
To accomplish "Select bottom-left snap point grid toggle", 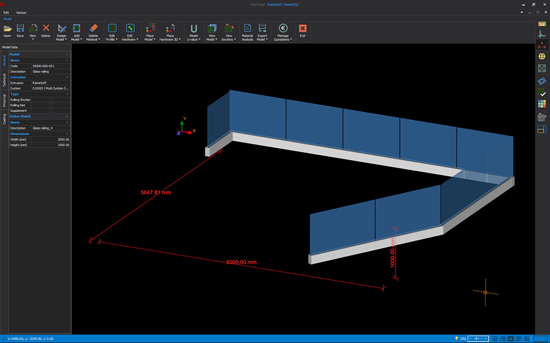I will tap(503, 339).
